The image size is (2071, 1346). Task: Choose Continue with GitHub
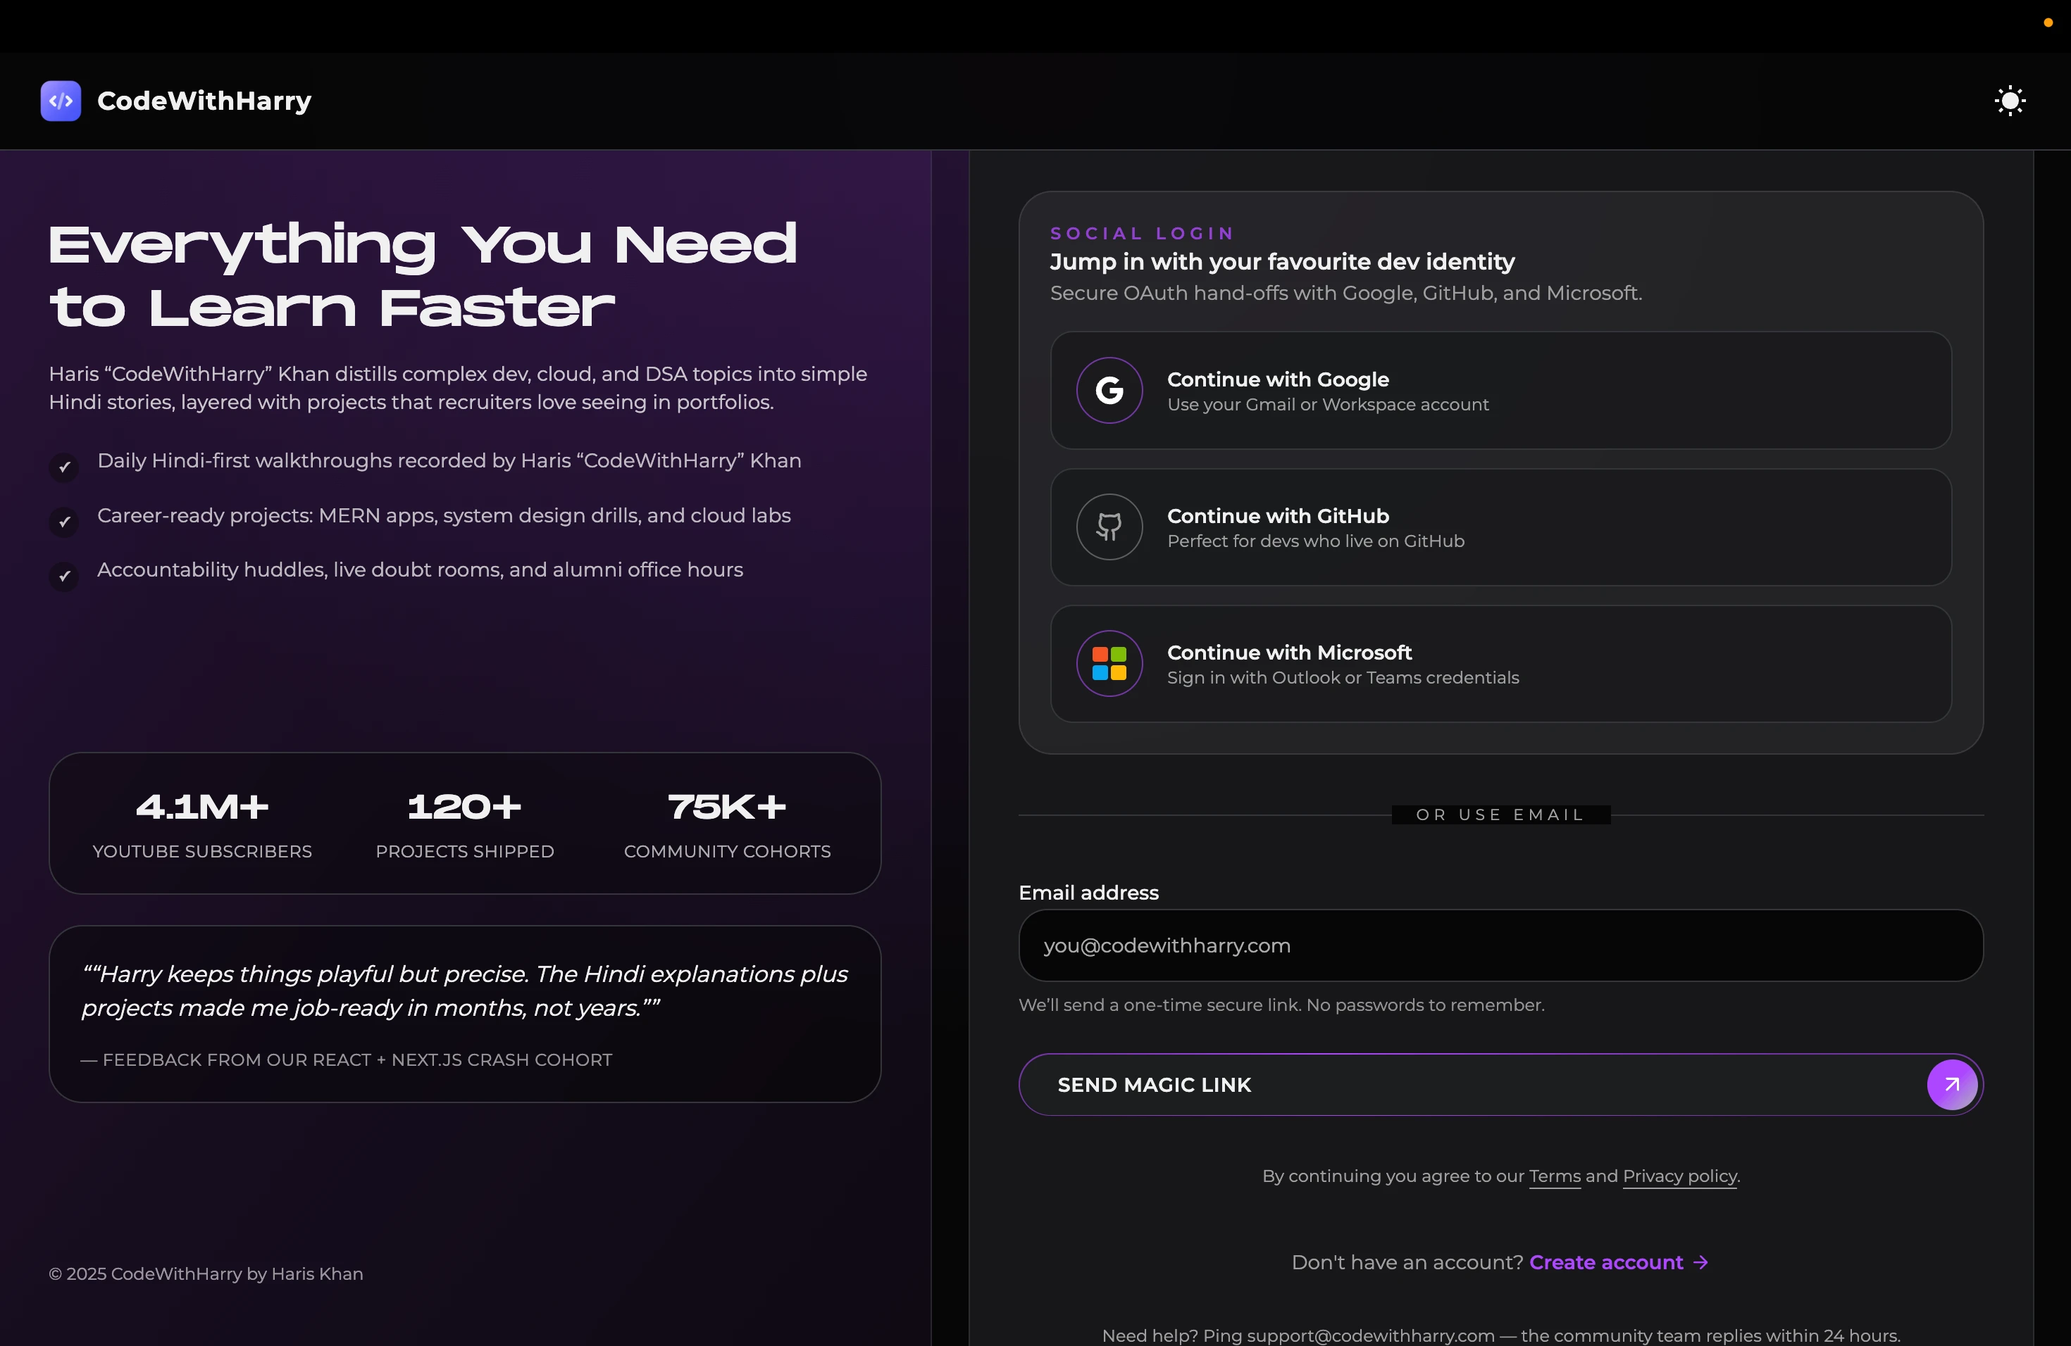(1500, 527)
